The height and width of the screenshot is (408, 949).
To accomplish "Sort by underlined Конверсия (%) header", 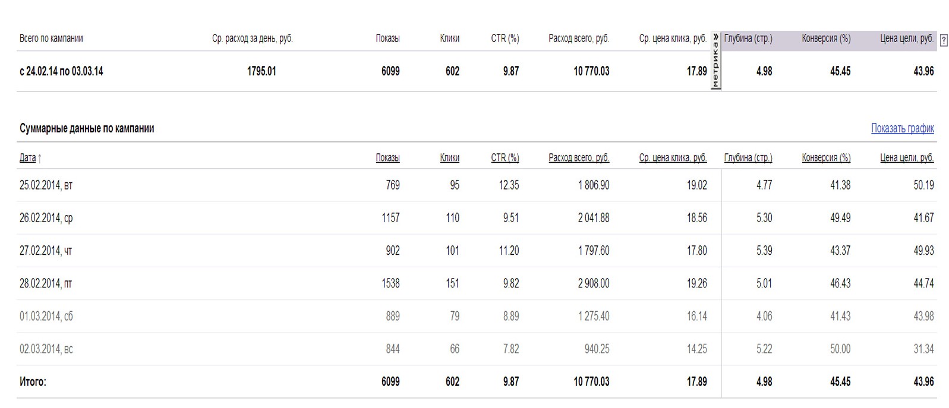I will pyautogui.click(x=826, y=158).
